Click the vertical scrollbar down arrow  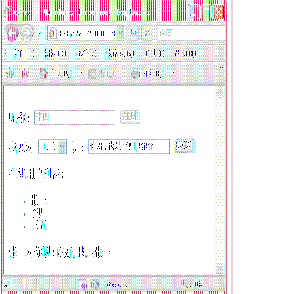coord(220,268)
